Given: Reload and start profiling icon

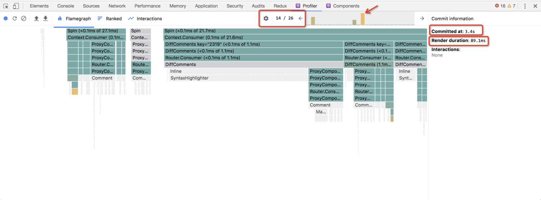Looking at the screenshot, I should click(x=15, y=18).
